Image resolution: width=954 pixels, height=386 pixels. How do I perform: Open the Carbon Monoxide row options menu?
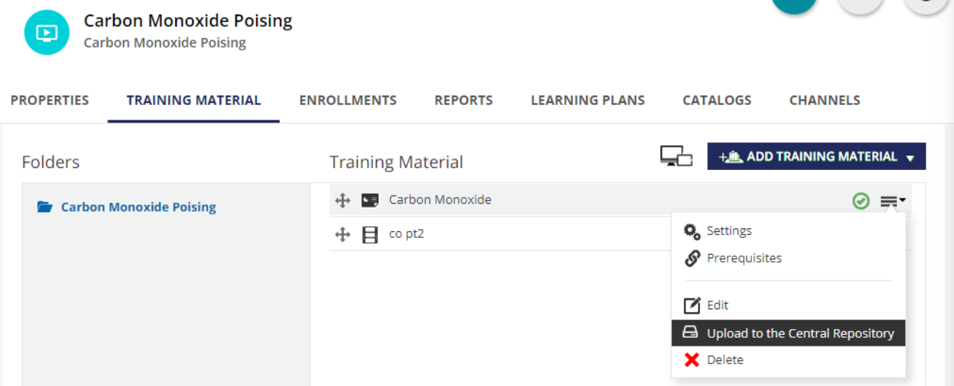(x=893, y=201)
